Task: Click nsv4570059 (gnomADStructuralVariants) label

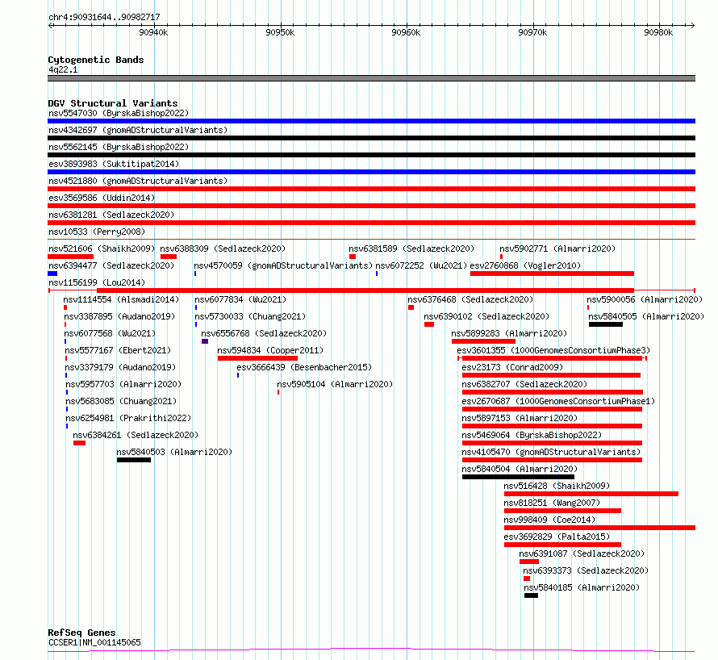Action: 283,265
